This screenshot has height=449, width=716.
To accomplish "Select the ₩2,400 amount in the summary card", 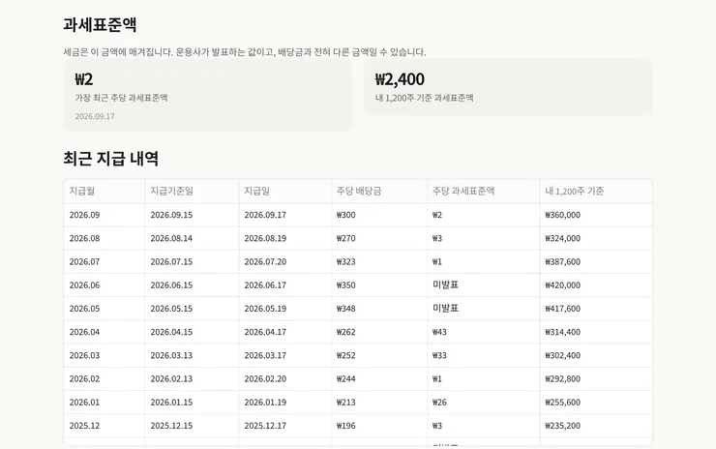I will click(x=400, y=79).
